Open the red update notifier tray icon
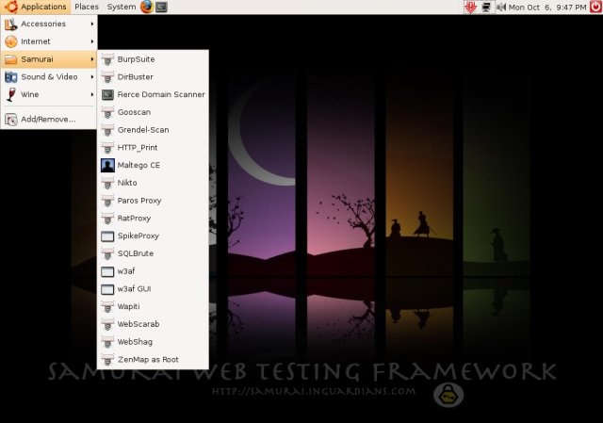 click(470, 7)
